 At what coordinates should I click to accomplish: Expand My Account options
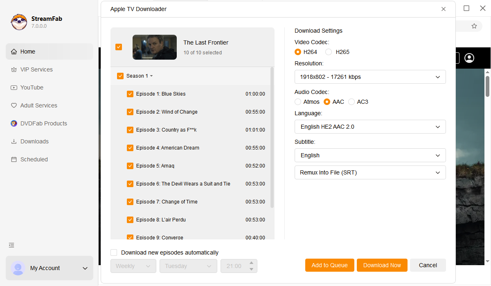(85, 268)
